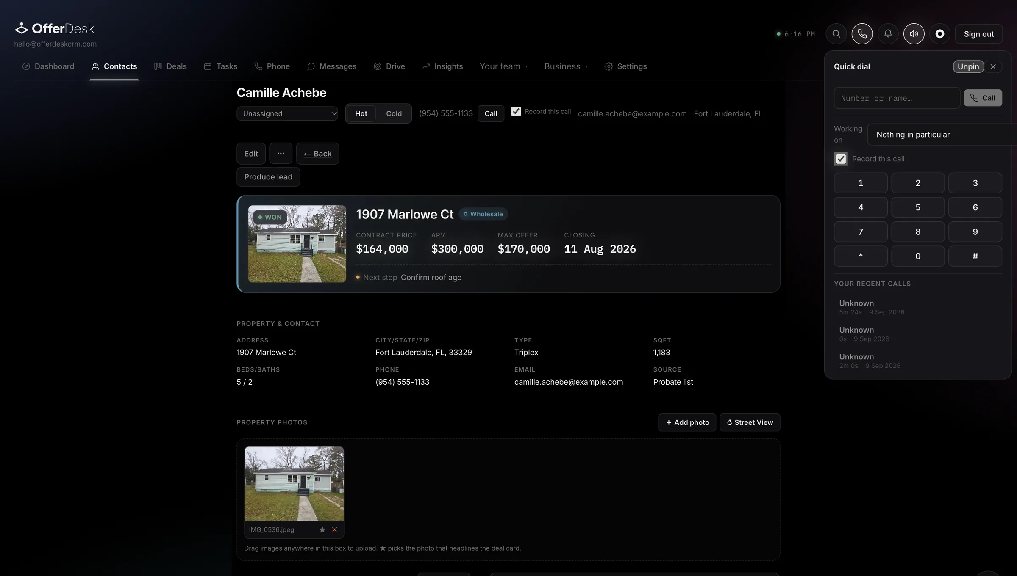Open the Settings tab
1017x576 pixels.
(626, 66)
